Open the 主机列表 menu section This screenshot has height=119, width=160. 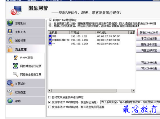25,32
